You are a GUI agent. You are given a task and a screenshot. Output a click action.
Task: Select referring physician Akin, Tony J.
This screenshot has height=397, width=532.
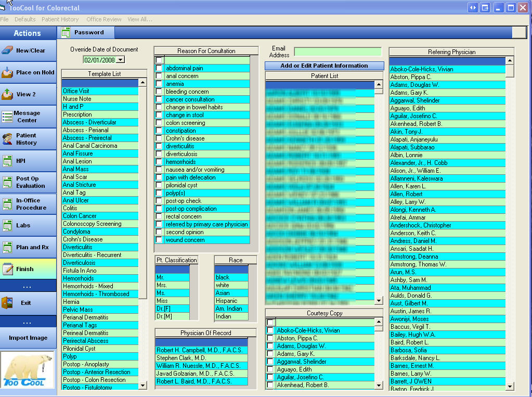pyautogui.click(x=447, y=132)
